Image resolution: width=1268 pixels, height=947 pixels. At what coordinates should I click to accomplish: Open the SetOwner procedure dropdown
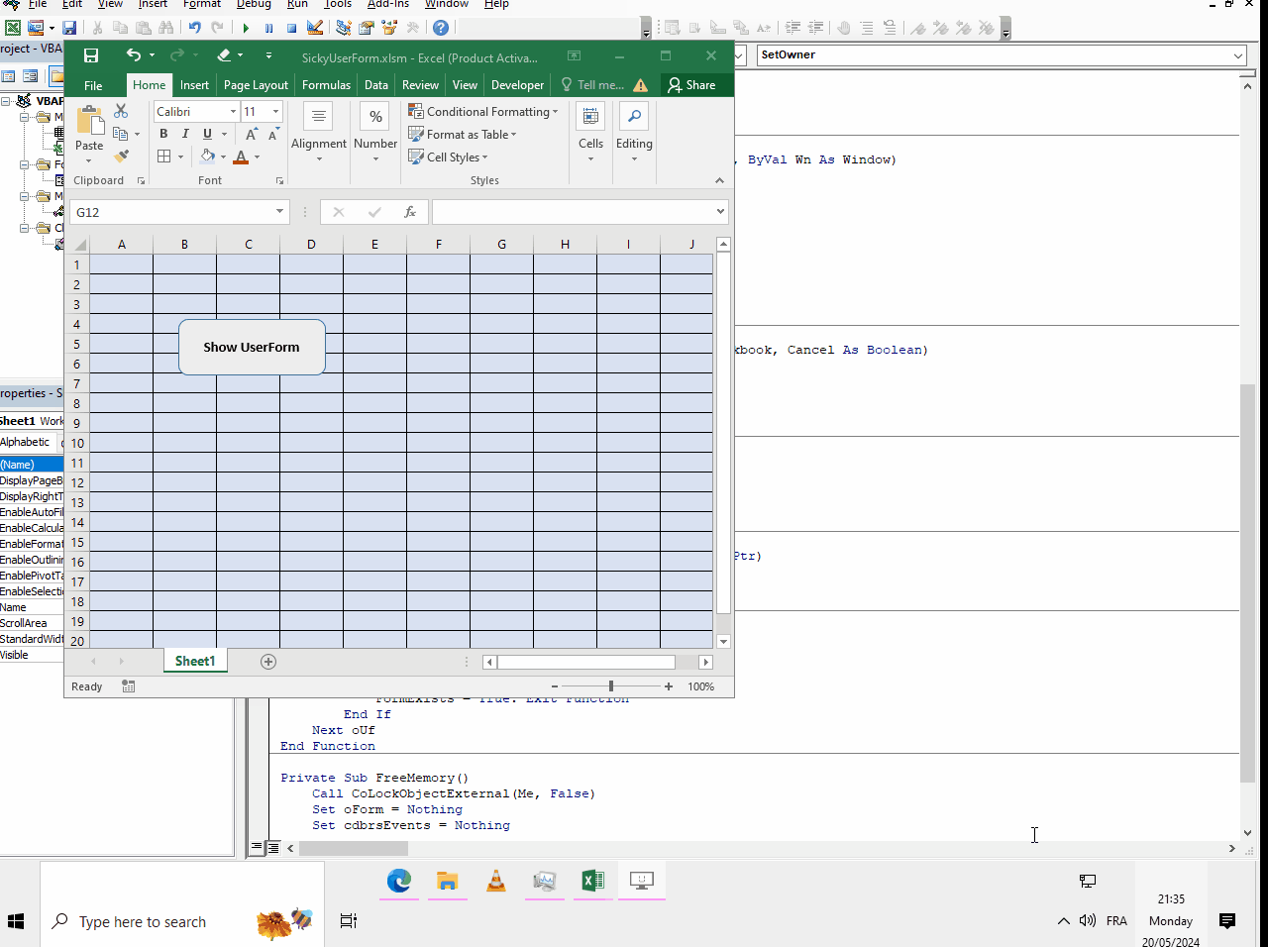click(1238, 55)
